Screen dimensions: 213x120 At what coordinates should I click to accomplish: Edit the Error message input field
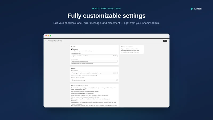pos(94,73)
